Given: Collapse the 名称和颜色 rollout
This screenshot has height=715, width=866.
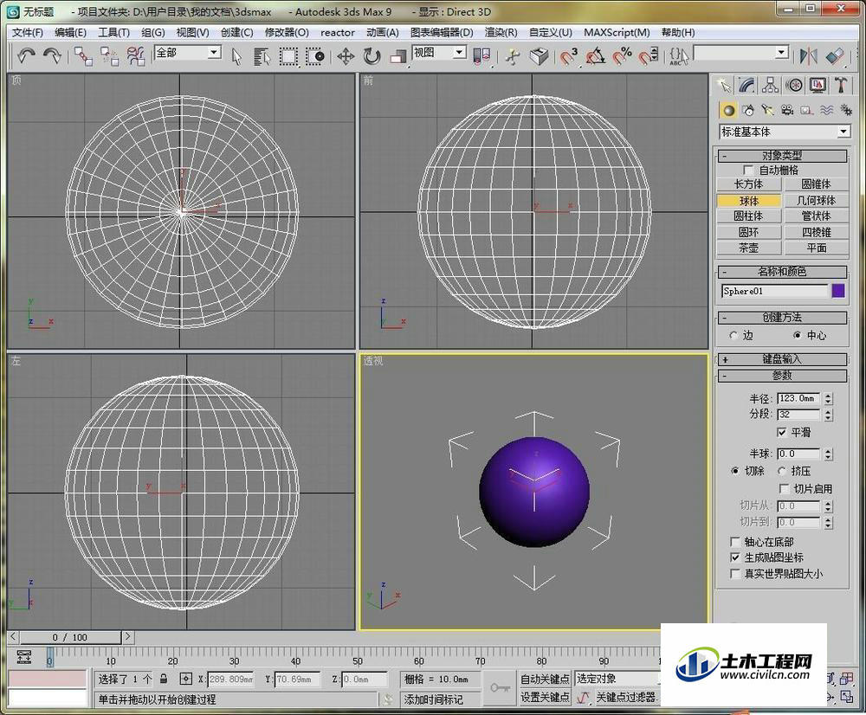Looking at the screenshot, I should click(782, 272).
